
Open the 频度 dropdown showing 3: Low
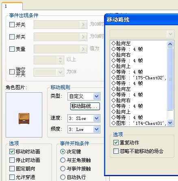(84, 129)
